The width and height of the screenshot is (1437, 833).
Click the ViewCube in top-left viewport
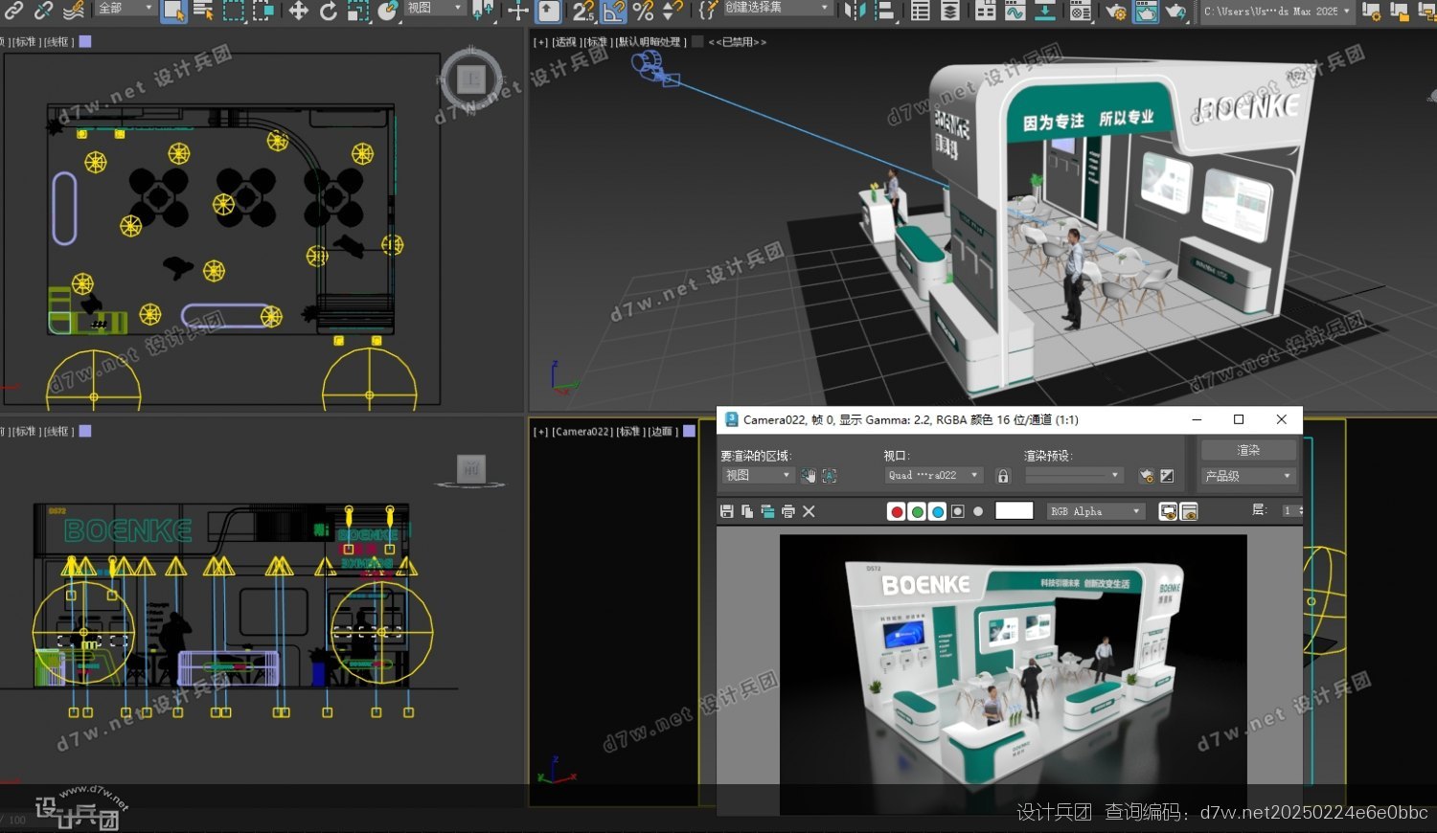470,79
